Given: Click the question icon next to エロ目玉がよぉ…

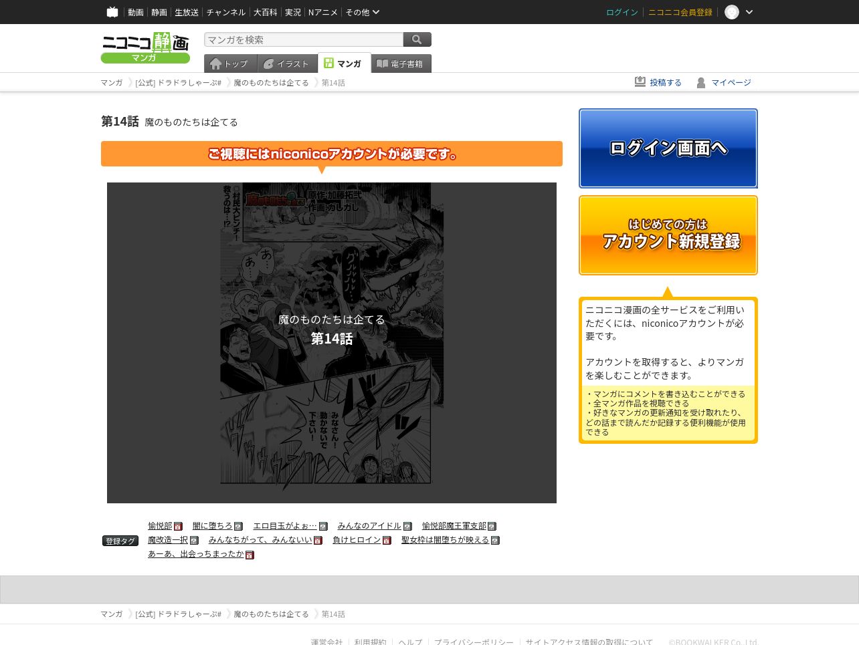Looking at the screenshot, I should point(324,527).
